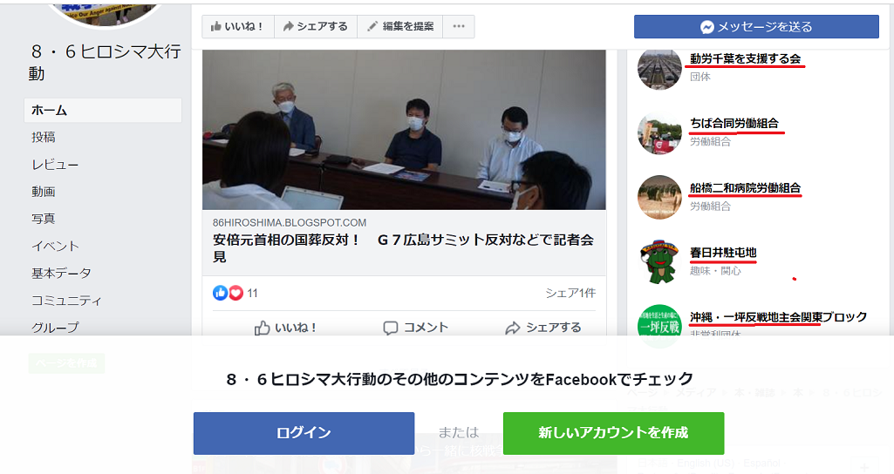
Task: Click メッセージを送る messenger button
Action: coord(756,27)
